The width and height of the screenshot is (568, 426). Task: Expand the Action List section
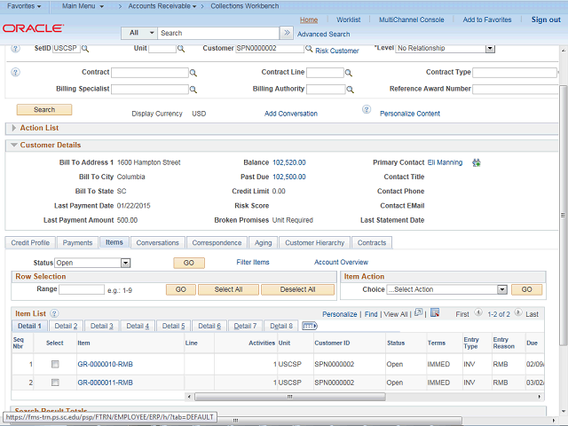click(x=13, y=128)
